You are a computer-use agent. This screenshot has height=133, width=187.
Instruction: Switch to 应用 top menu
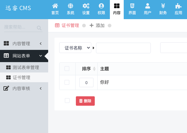(178, 9)
